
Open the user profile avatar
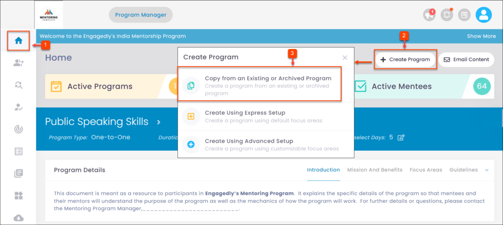click(x=483, y=15)
